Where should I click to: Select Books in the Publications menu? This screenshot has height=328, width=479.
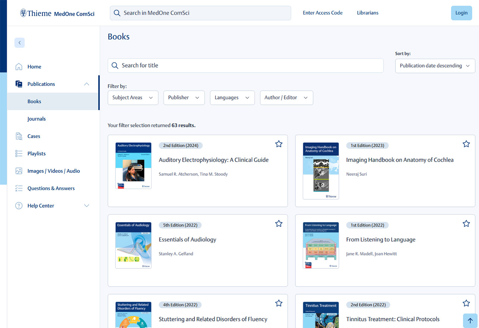tap(34, 101)
